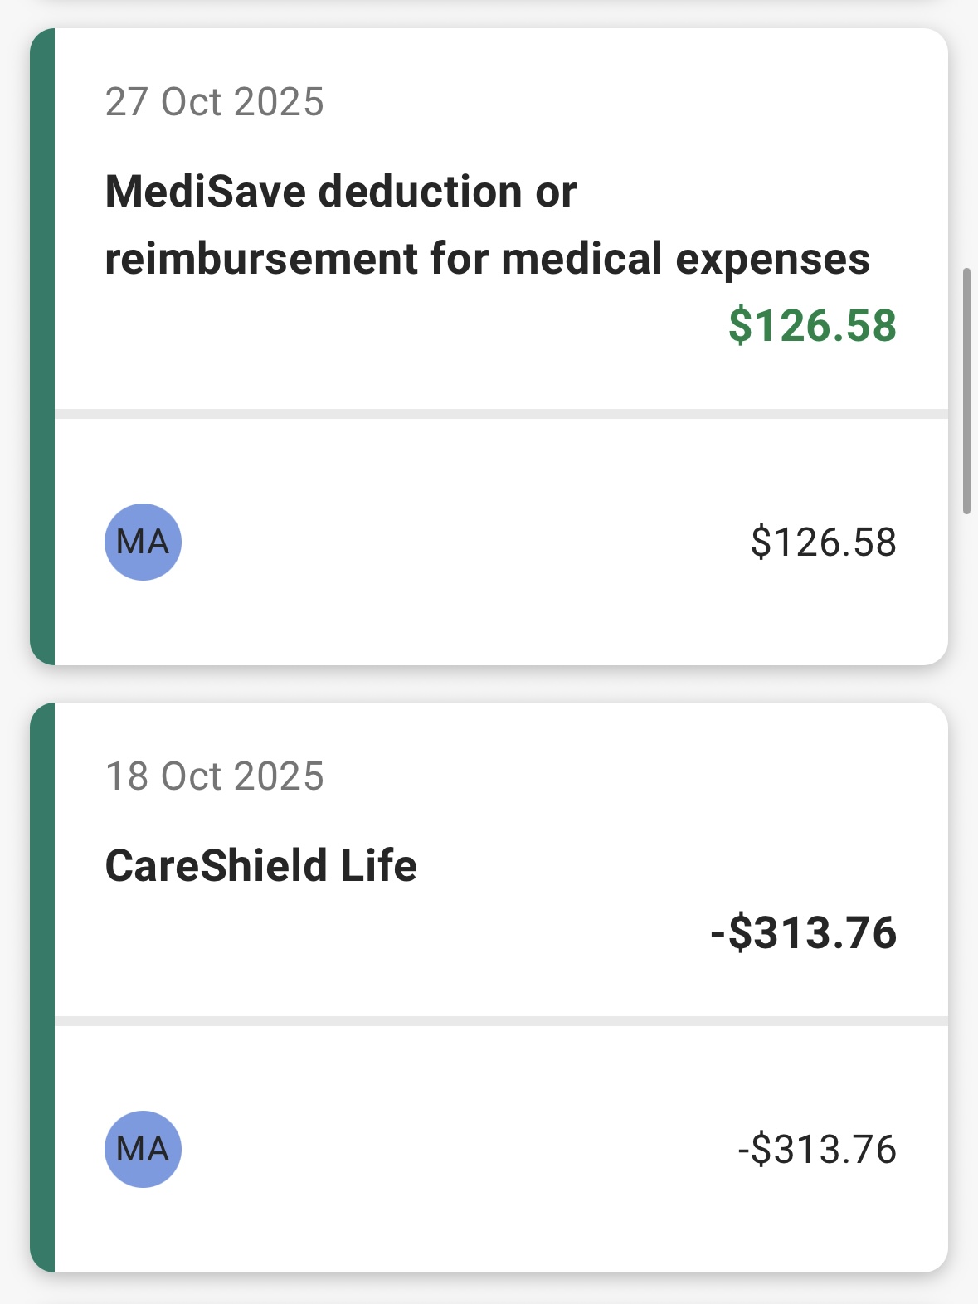Tap the empty space in the MediSave MA row
This screenshot has width=978, height=1304.
[x=465, y=543]
